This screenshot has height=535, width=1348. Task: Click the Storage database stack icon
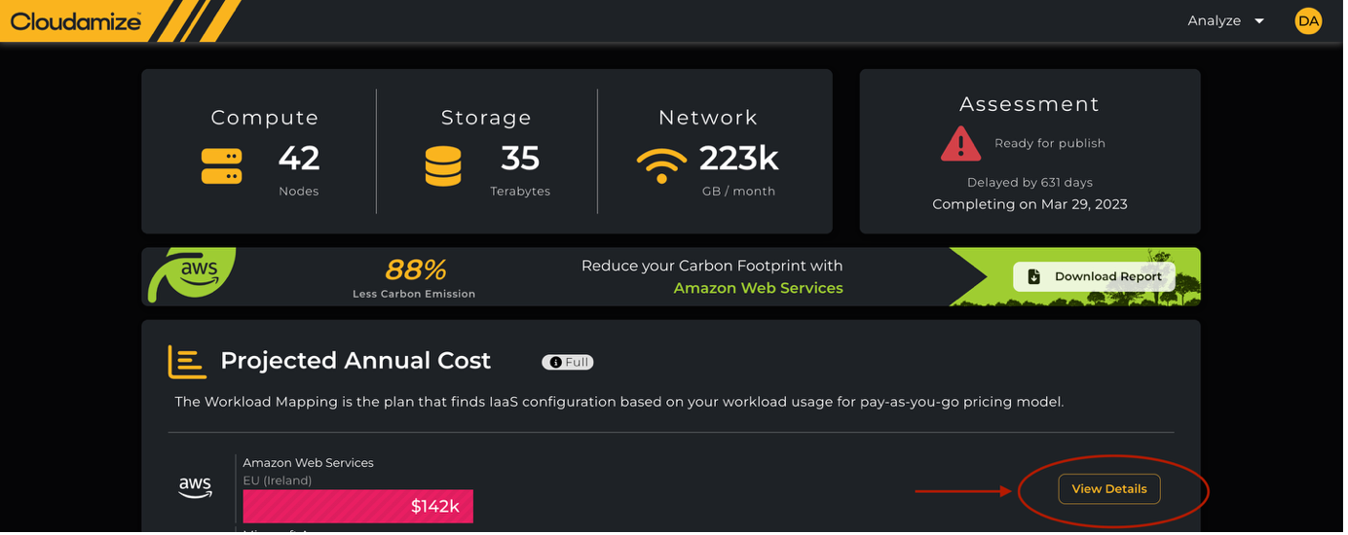443,166
